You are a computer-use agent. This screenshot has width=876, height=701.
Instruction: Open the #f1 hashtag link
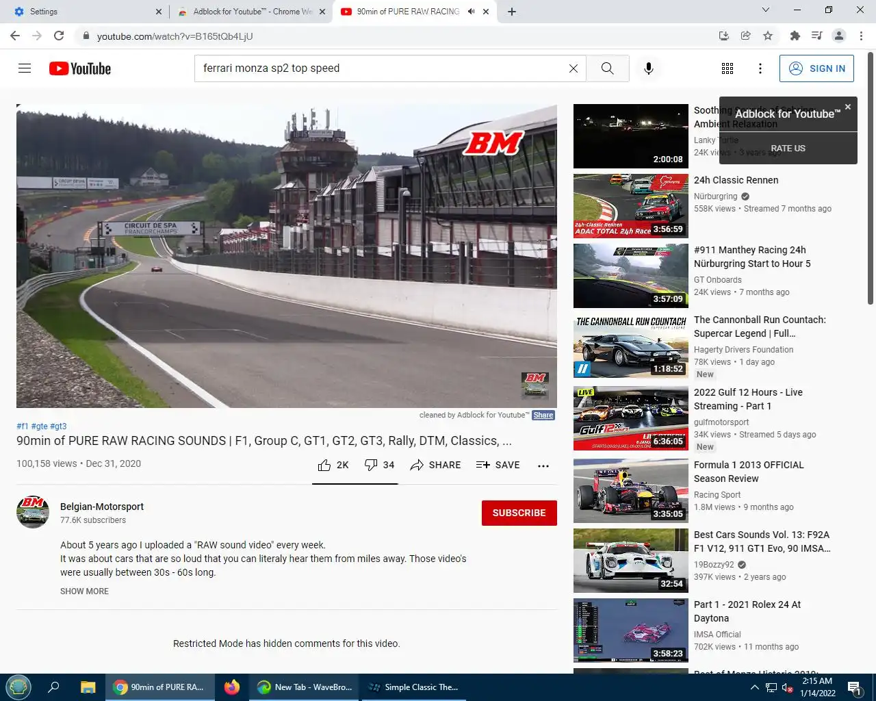[x=23, y=426]
